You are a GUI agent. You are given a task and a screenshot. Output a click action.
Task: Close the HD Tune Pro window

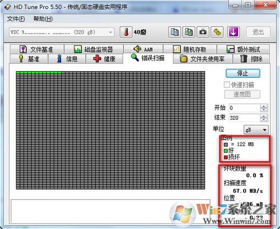(x=265, y=5)
